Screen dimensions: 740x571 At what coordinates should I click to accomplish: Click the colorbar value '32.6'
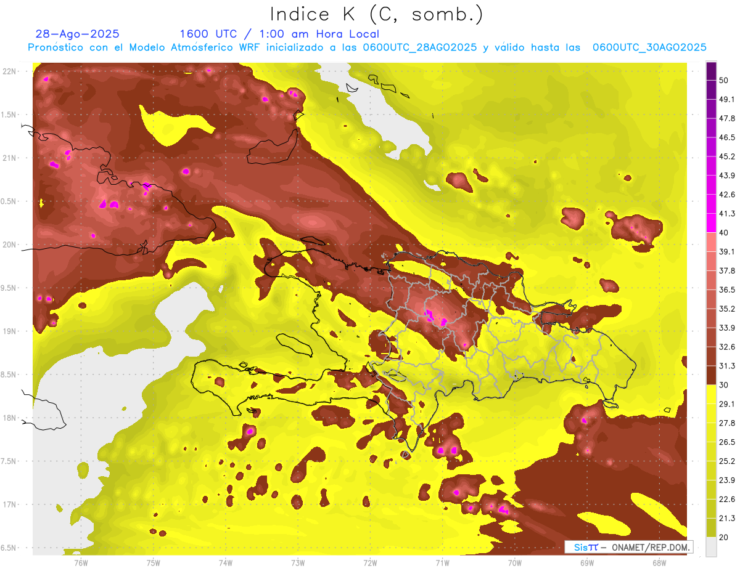coord(726,347)
